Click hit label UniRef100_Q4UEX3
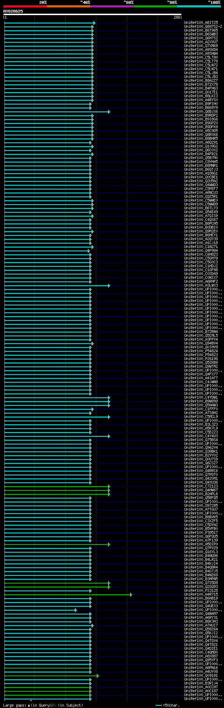Viewport: 224px width, 708px height. point(201,606)
